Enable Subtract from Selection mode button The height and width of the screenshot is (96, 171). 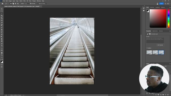15,3
